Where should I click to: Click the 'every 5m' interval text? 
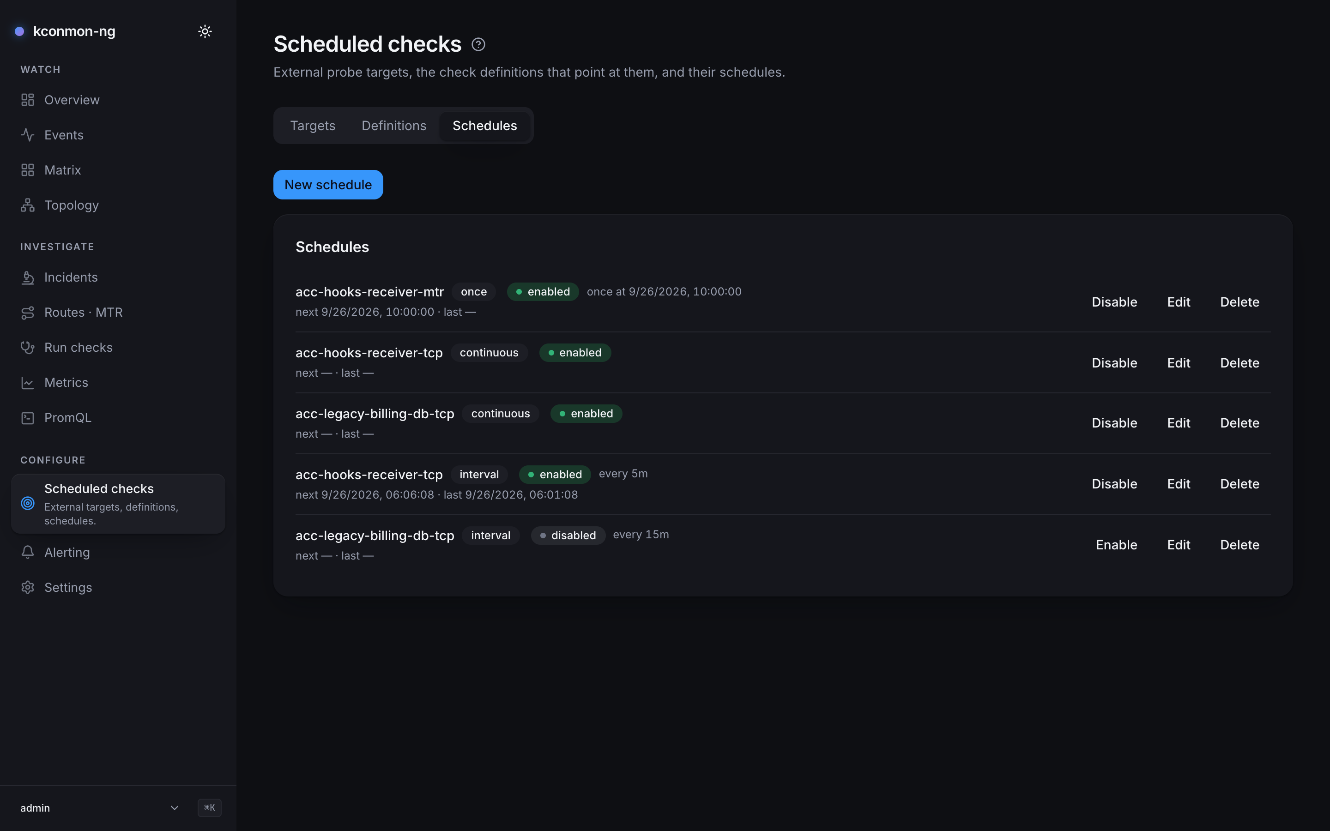(x=623, y=474)
